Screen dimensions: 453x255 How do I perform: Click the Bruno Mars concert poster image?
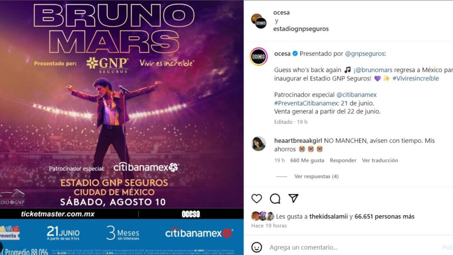[121, 127]
